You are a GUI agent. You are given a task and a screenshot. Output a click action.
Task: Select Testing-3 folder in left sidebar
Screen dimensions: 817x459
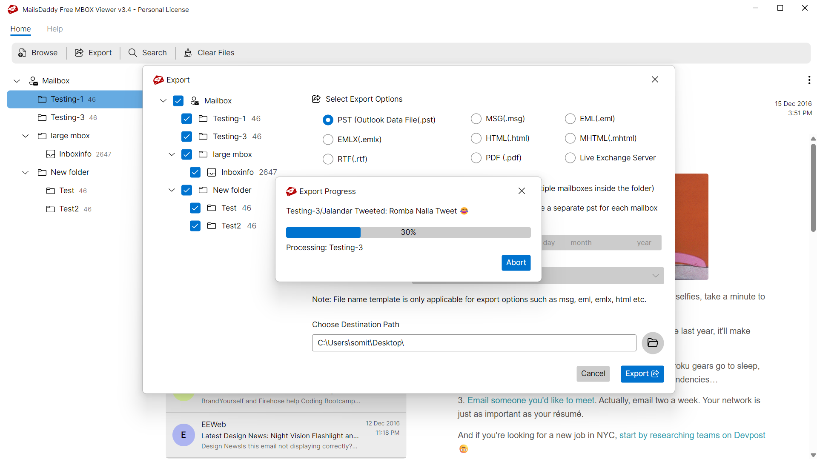coord(75,117)
